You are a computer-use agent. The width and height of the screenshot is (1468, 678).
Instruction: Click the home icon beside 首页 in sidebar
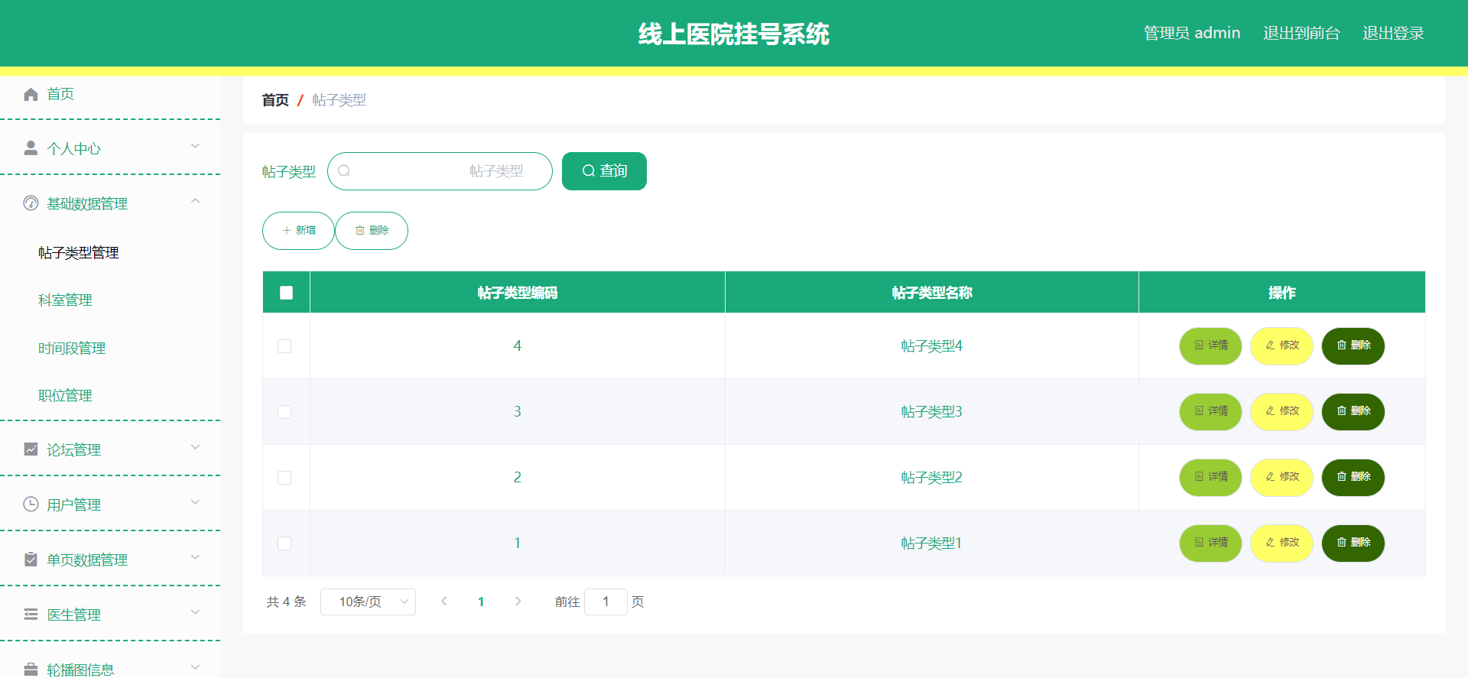[31, 94]
